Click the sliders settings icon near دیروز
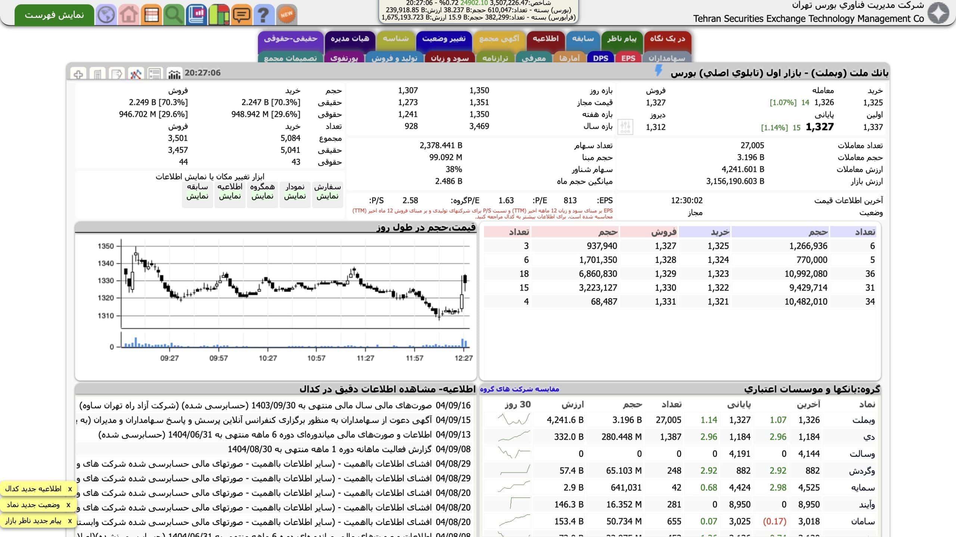Image resolution: width=956 pixels, height=537 pixels. 626,127
